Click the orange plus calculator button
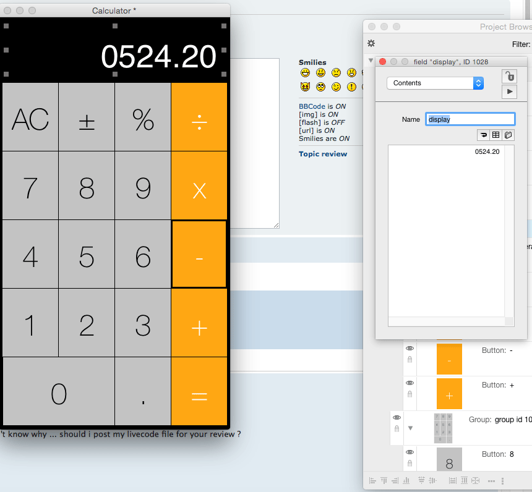532x492 pixels. [199, 323]
